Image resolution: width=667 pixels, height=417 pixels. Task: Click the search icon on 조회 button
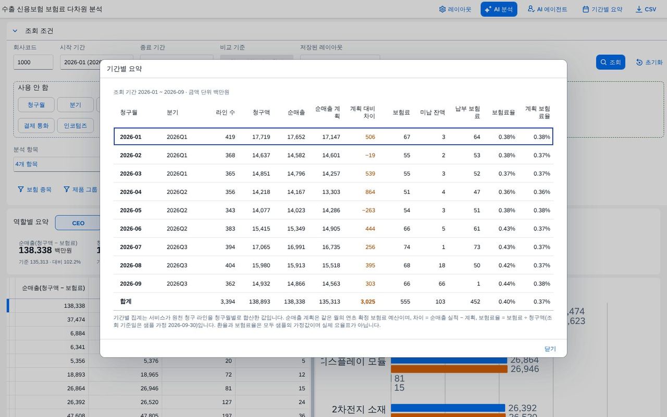pos(604,62)
